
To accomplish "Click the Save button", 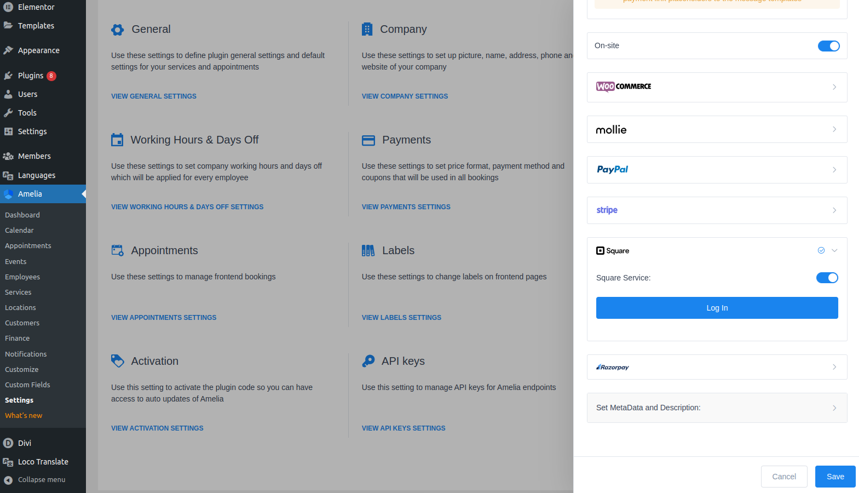I will click(x=835, y=477).
